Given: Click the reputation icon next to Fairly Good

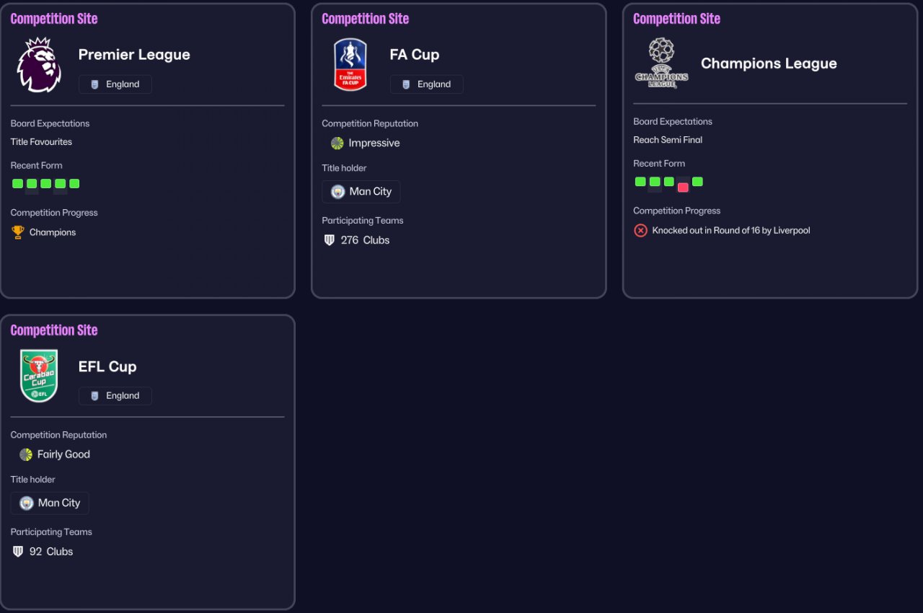Looking at the screenshot, I should [26, 454].
